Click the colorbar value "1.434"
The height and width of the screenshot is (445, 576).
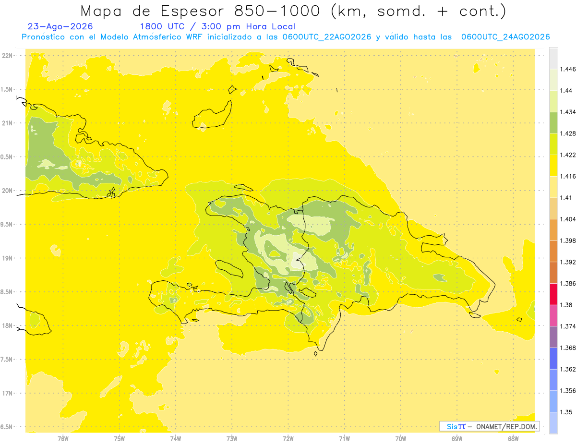[x=569, y=112]
